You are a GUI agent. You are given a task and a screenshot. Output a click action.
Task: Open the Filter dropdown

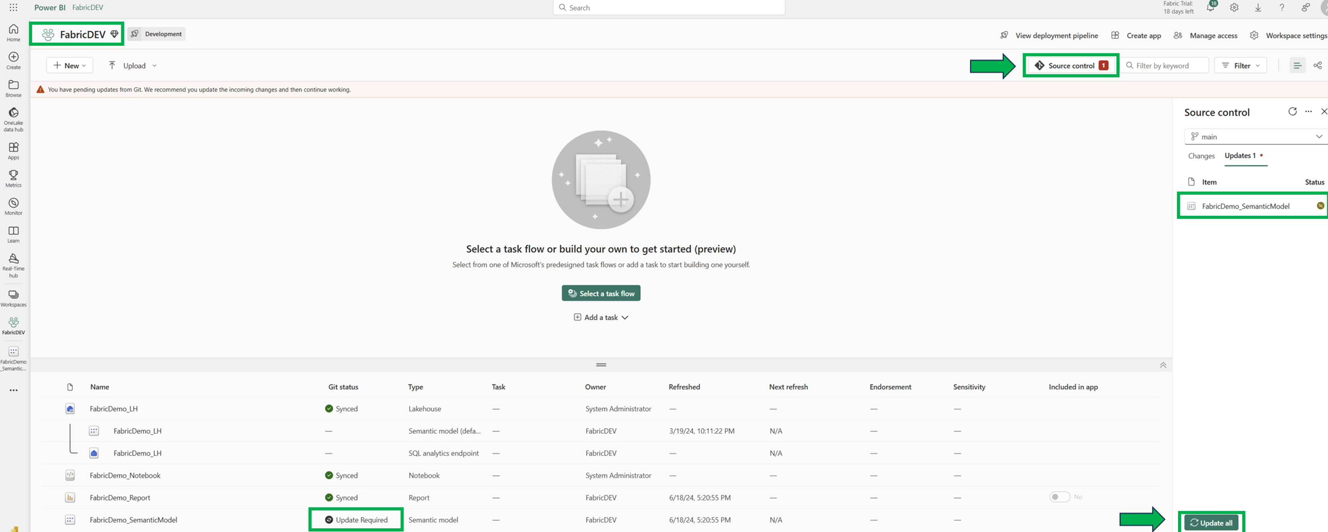(1240, 66)
